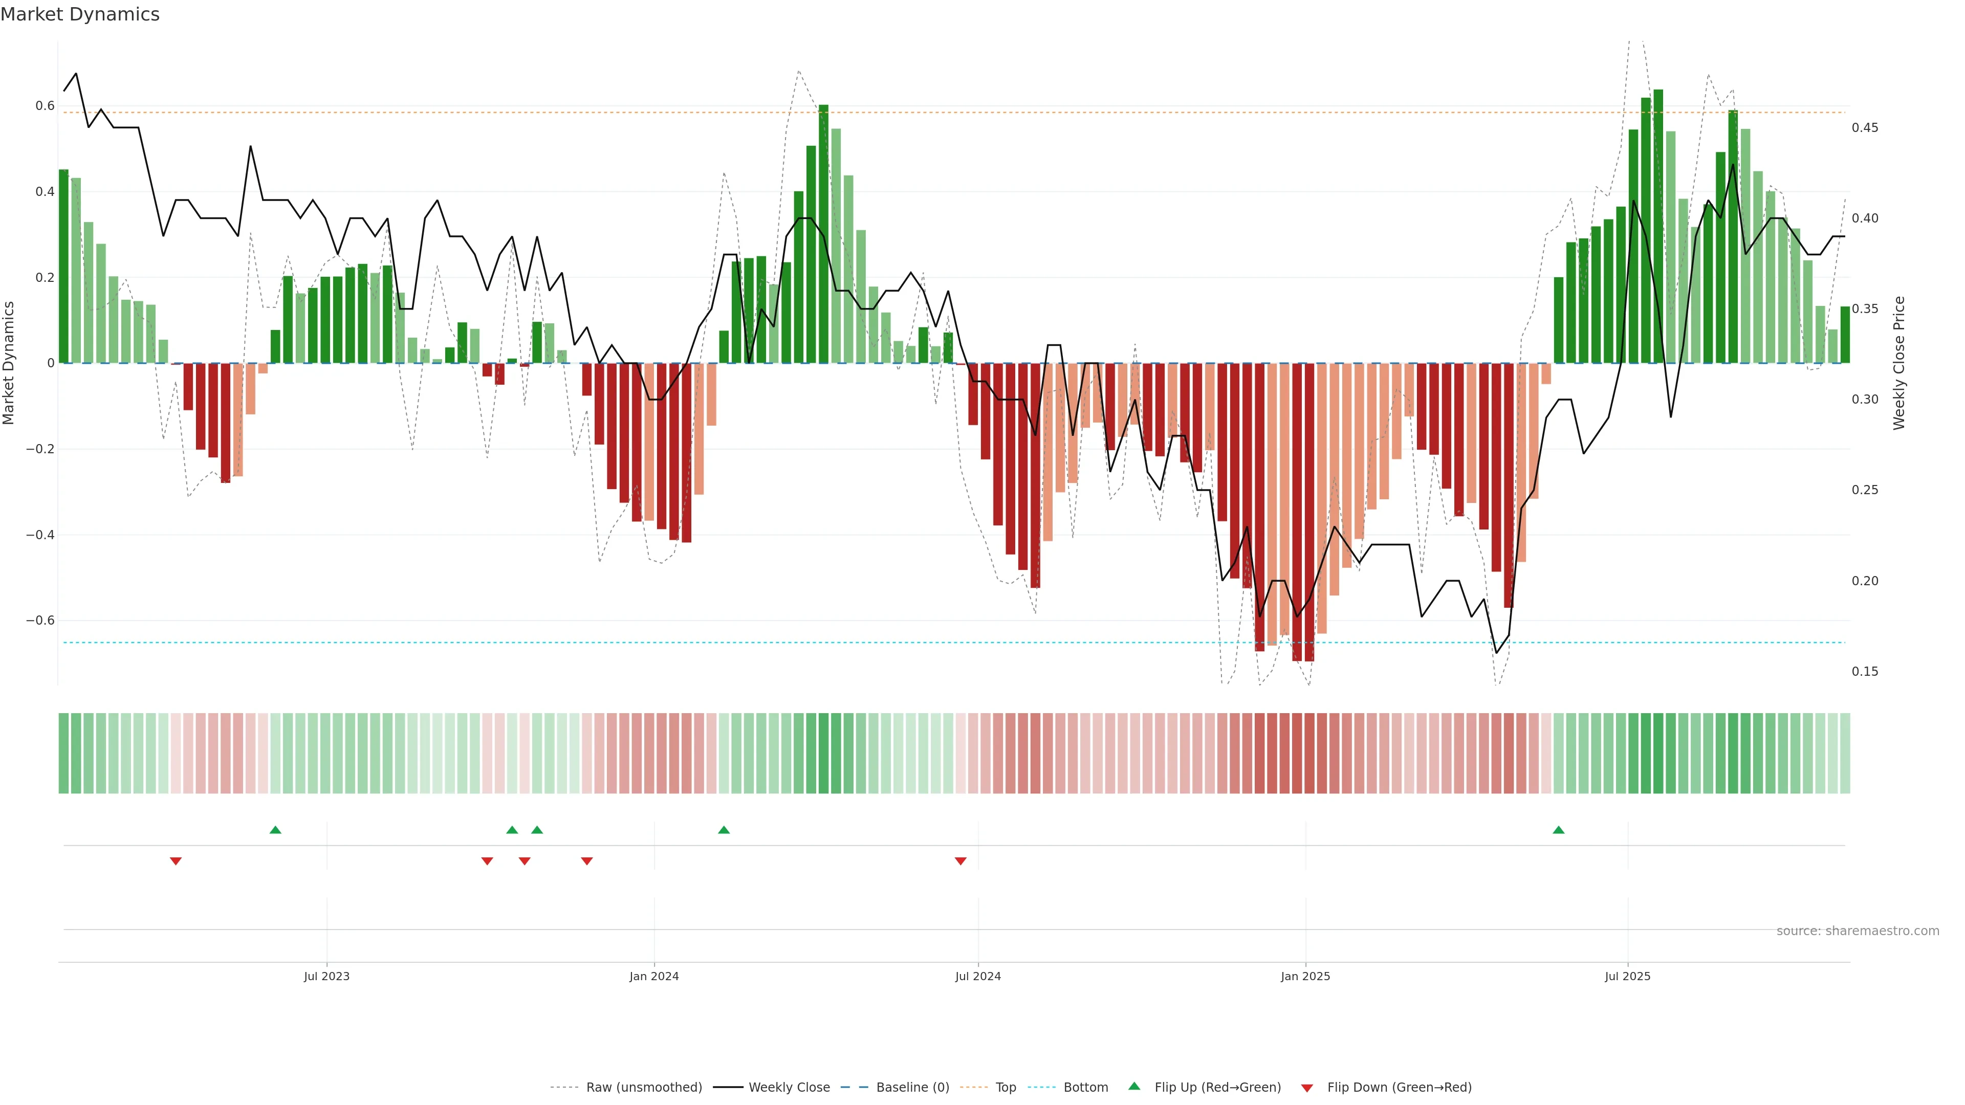Click the Jul 2023 x-axis label
Viewport: 1965px width, 1105px height.
[x=326, y=976]
